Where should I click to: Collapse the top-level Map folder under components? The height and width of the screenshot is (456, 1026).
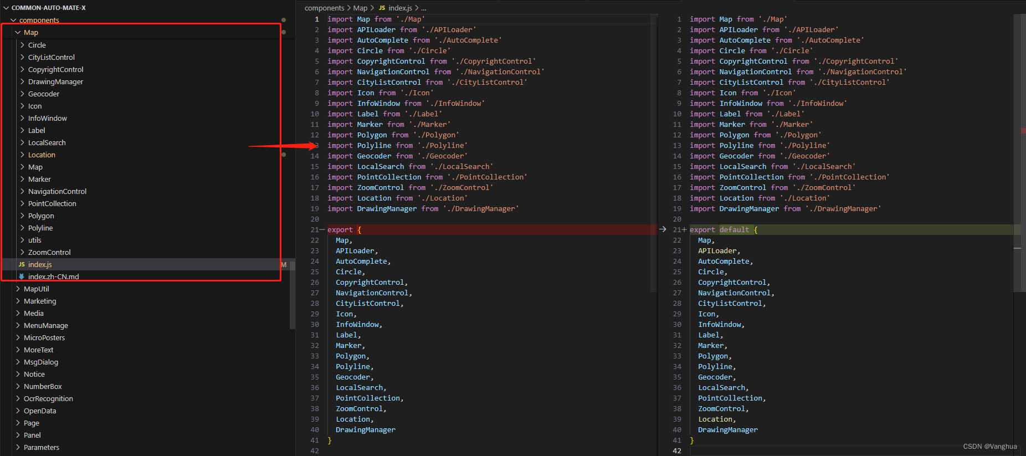18,32
